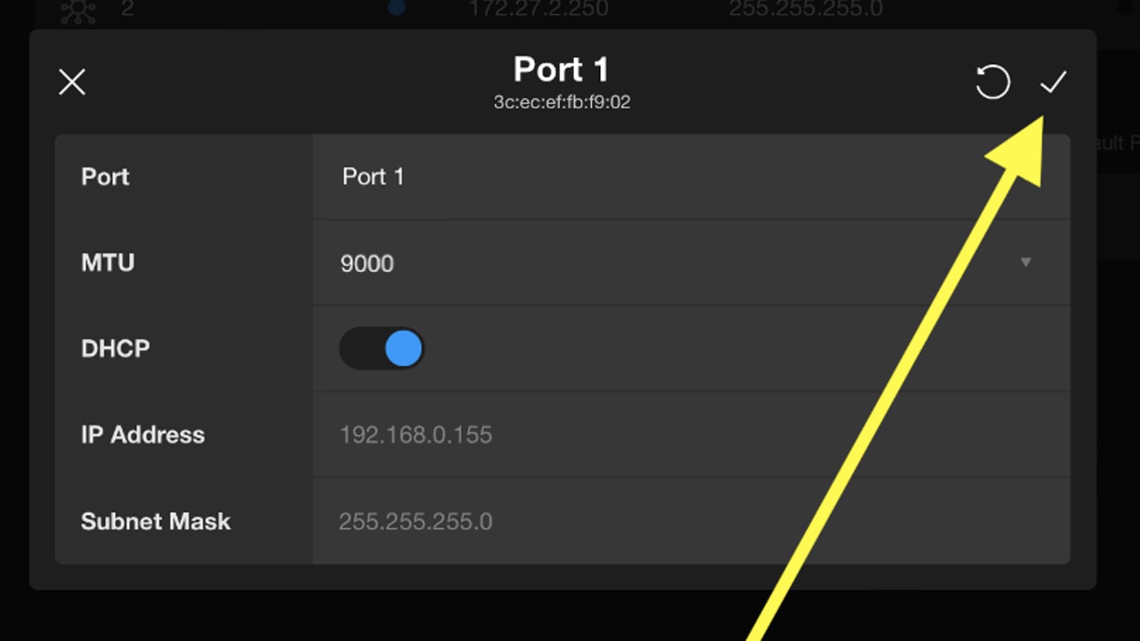Click background row 2 subnet mask value
This screenshot has width=1140, height=641.
pos(805,9)
